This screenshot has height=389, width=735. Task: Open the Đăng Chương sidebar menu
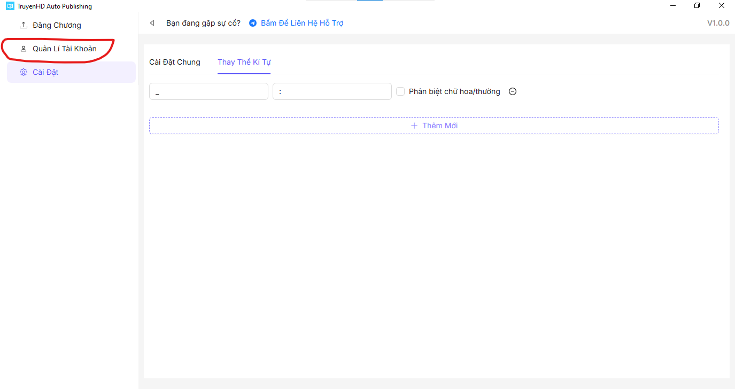point(57,25)
